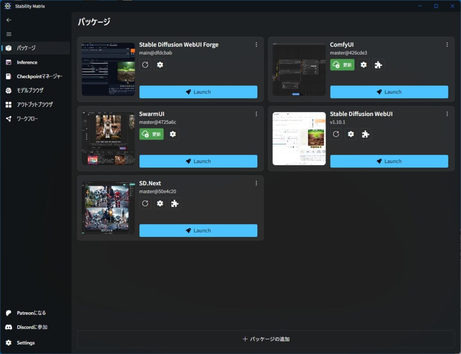Switch to the Inference tab in sidebar

(27, 63)
